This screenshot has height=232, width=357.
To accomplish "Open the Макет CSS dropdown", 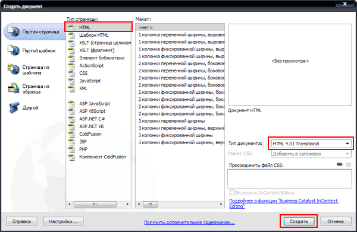I will (311, 154).
